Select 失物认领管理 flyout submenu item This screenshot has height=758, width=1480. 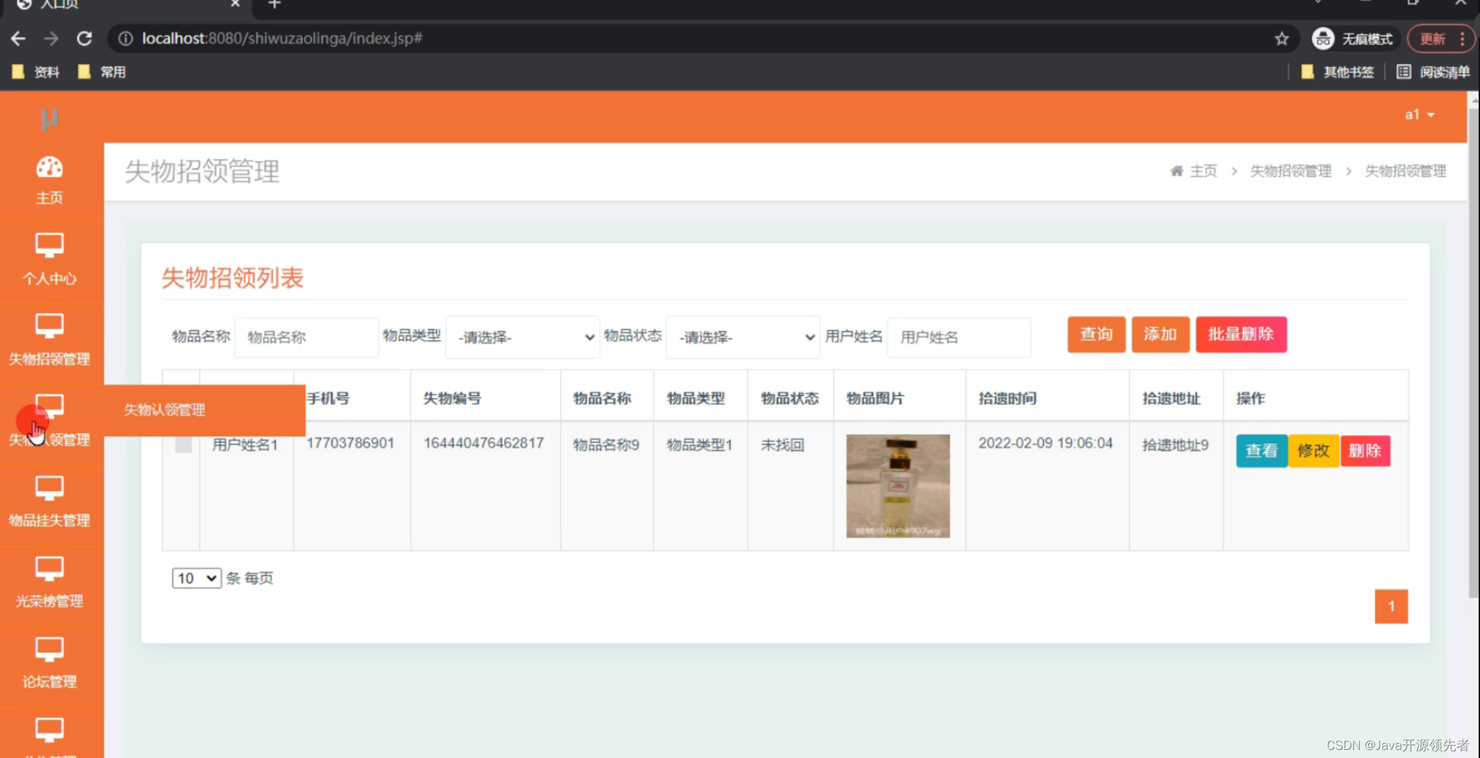tap(165, 410)
